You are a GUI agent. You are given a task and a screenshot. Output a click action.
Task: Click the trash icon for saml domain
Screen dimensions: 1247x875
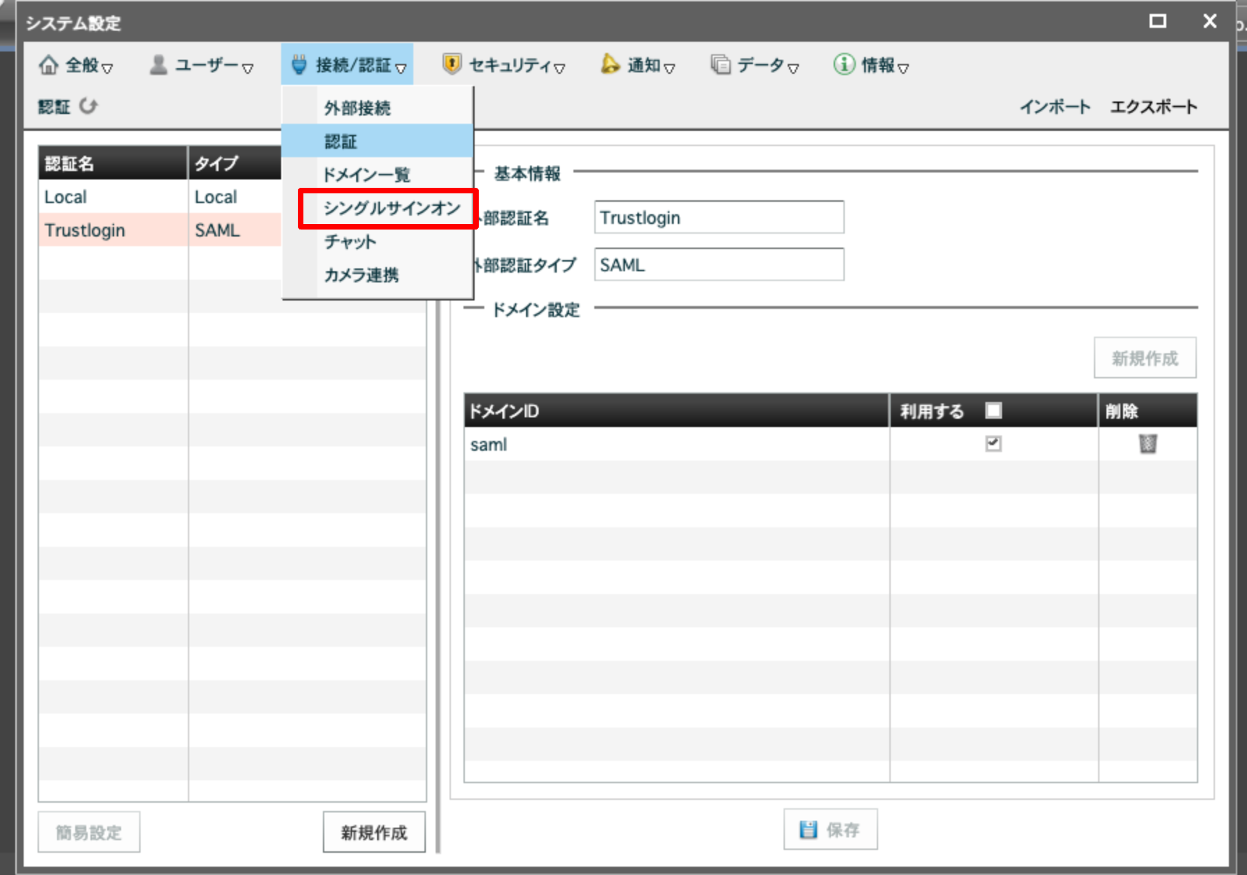pos(1147,444)
